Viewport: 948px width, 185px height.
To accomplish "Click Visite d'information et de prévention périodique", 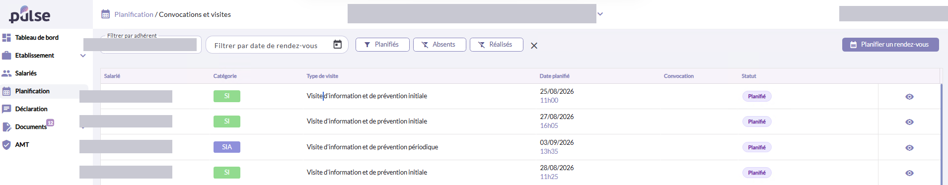I will click(x=372, y=147).
